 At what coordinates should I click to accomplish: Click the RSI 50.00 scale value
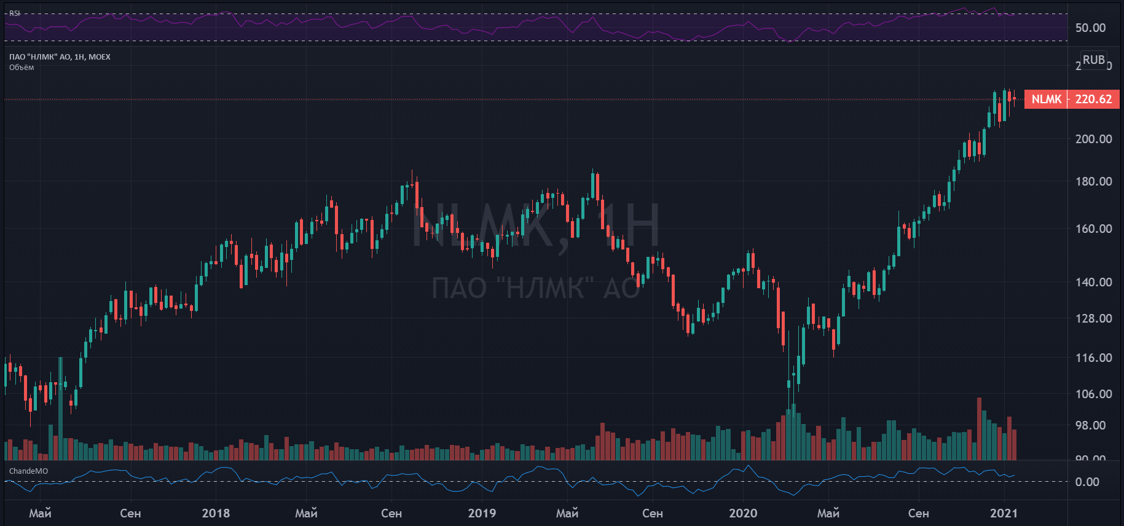tap(1090, 28)
